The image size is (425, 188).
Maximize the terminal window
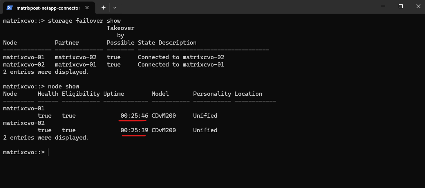coord(401,6)
